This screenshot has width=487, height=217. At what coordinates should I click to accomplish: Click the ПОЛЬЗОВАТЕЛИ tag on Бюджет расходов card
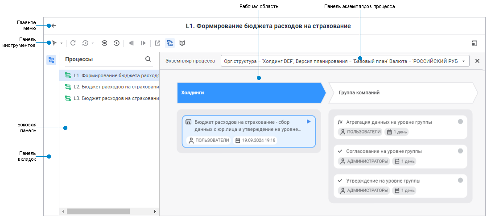(x=209, y=141)
